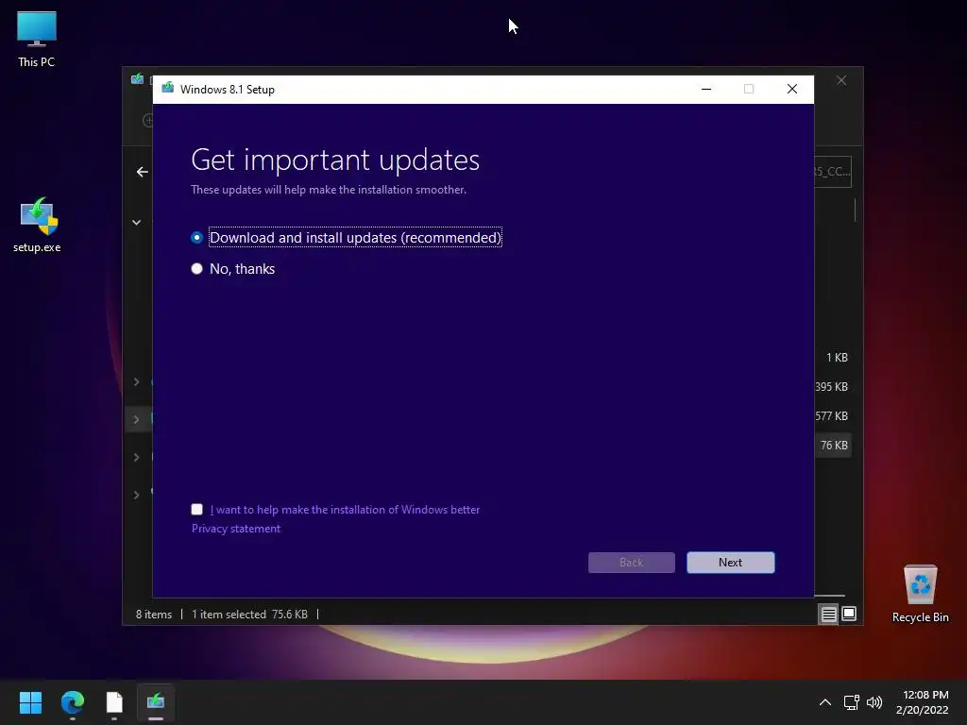Select the 395 KB file row in Explorer

coord(833,386)
